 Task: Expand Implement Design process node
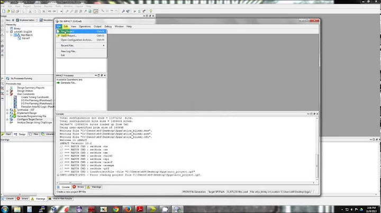click(x=7, y=113)
